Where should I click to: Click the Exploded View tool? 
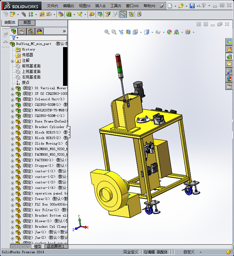108,14
